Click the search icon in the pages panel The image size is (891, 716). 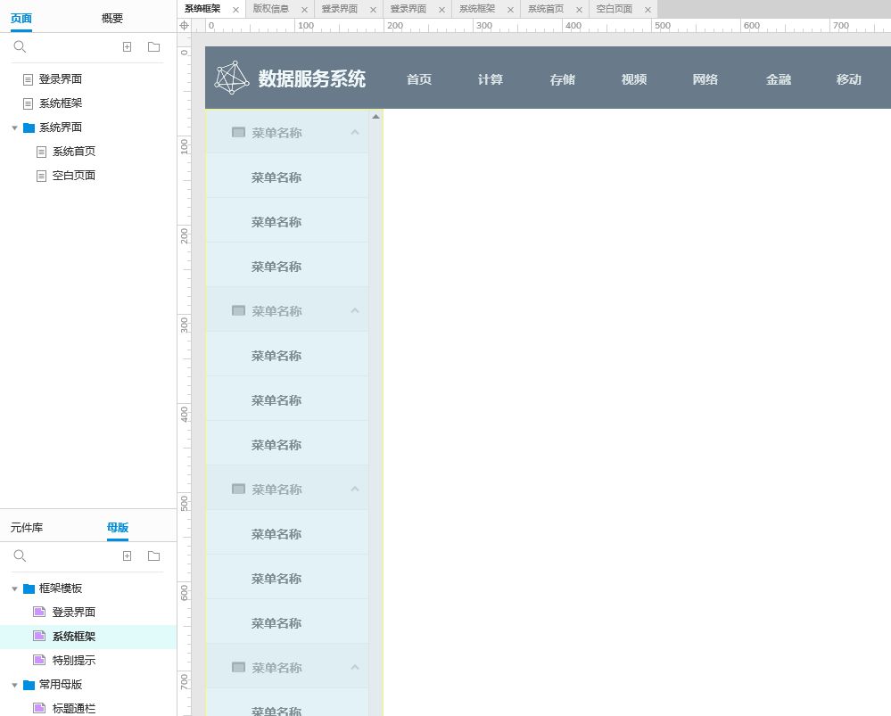[x=20, y=46]
